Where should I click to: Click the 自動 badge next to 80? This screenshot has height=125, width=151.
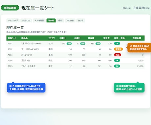tap(83, 43)
